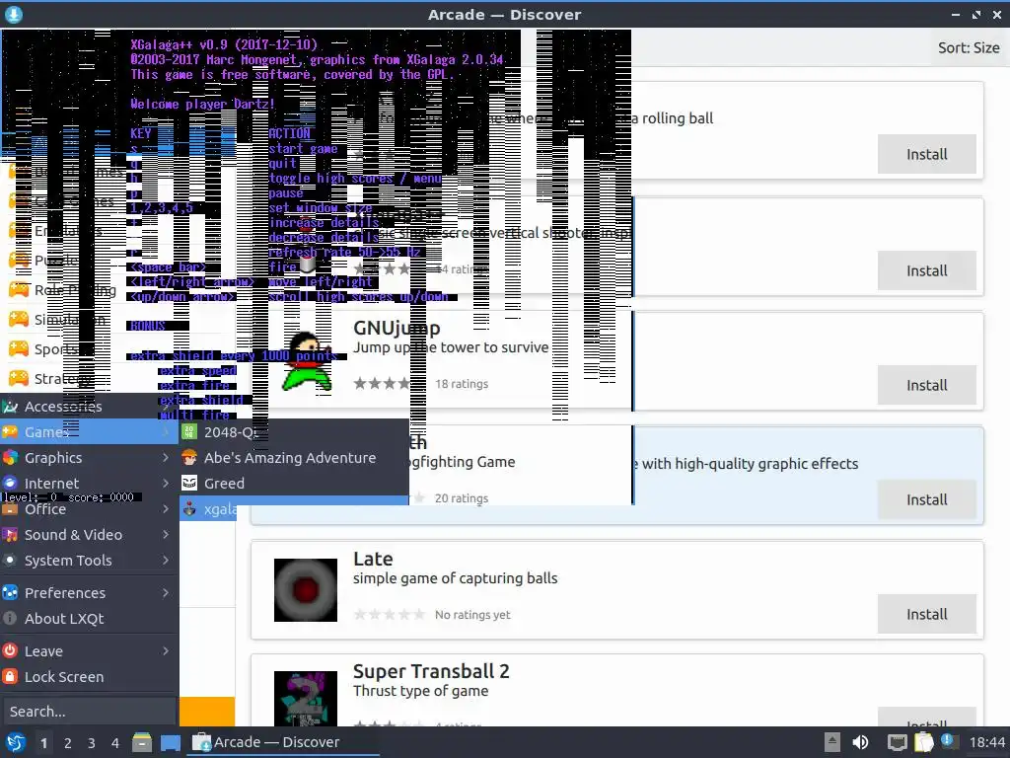1010x758 pixels.
Task: Launch Abe's Amazing Adventure game
Action: pos(294,458)
